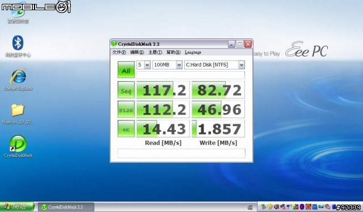Viewport: 363px width, 212px height.
Task: Run all tests with All button
Action: 126,70
